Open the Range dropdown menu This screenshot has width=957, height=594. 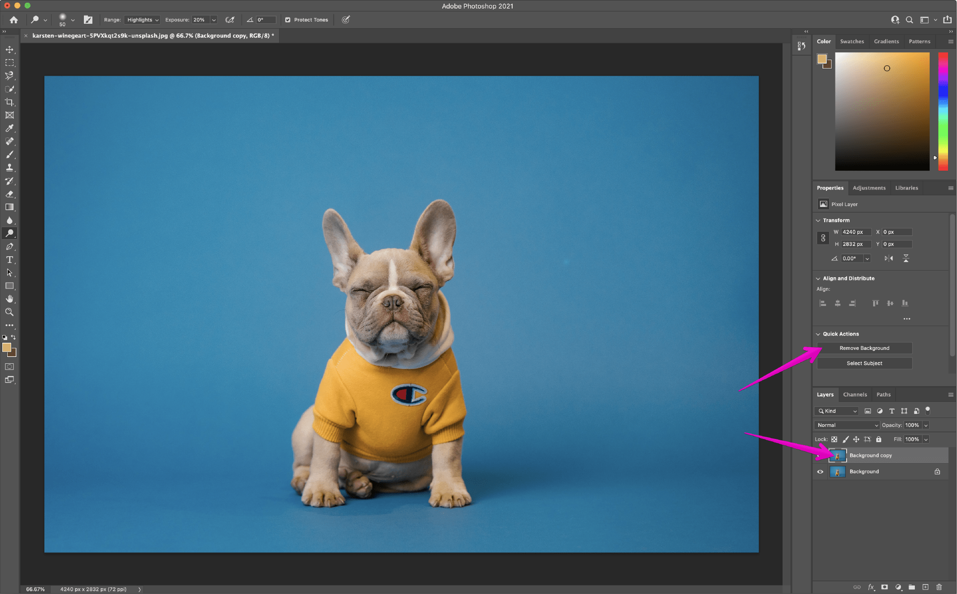click(141, 19)
